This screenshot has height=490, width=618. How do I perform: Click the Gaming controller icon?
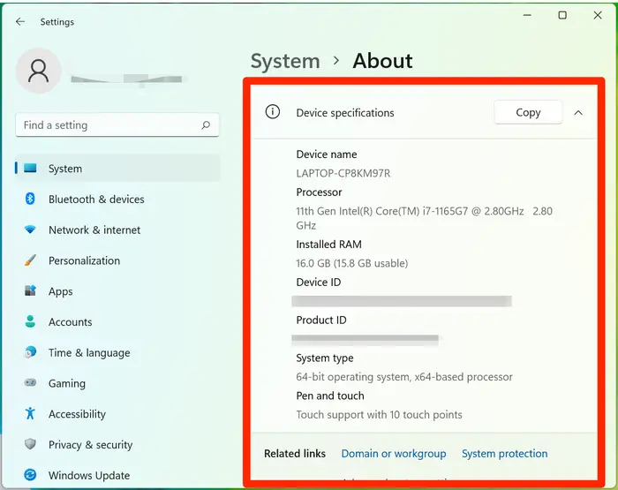click(x=30, y=382)
